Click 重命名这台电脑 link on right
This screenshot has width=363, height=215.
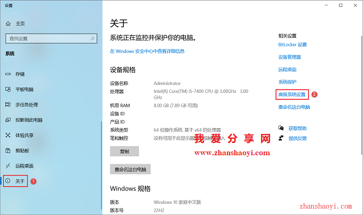tap(294, 107)
